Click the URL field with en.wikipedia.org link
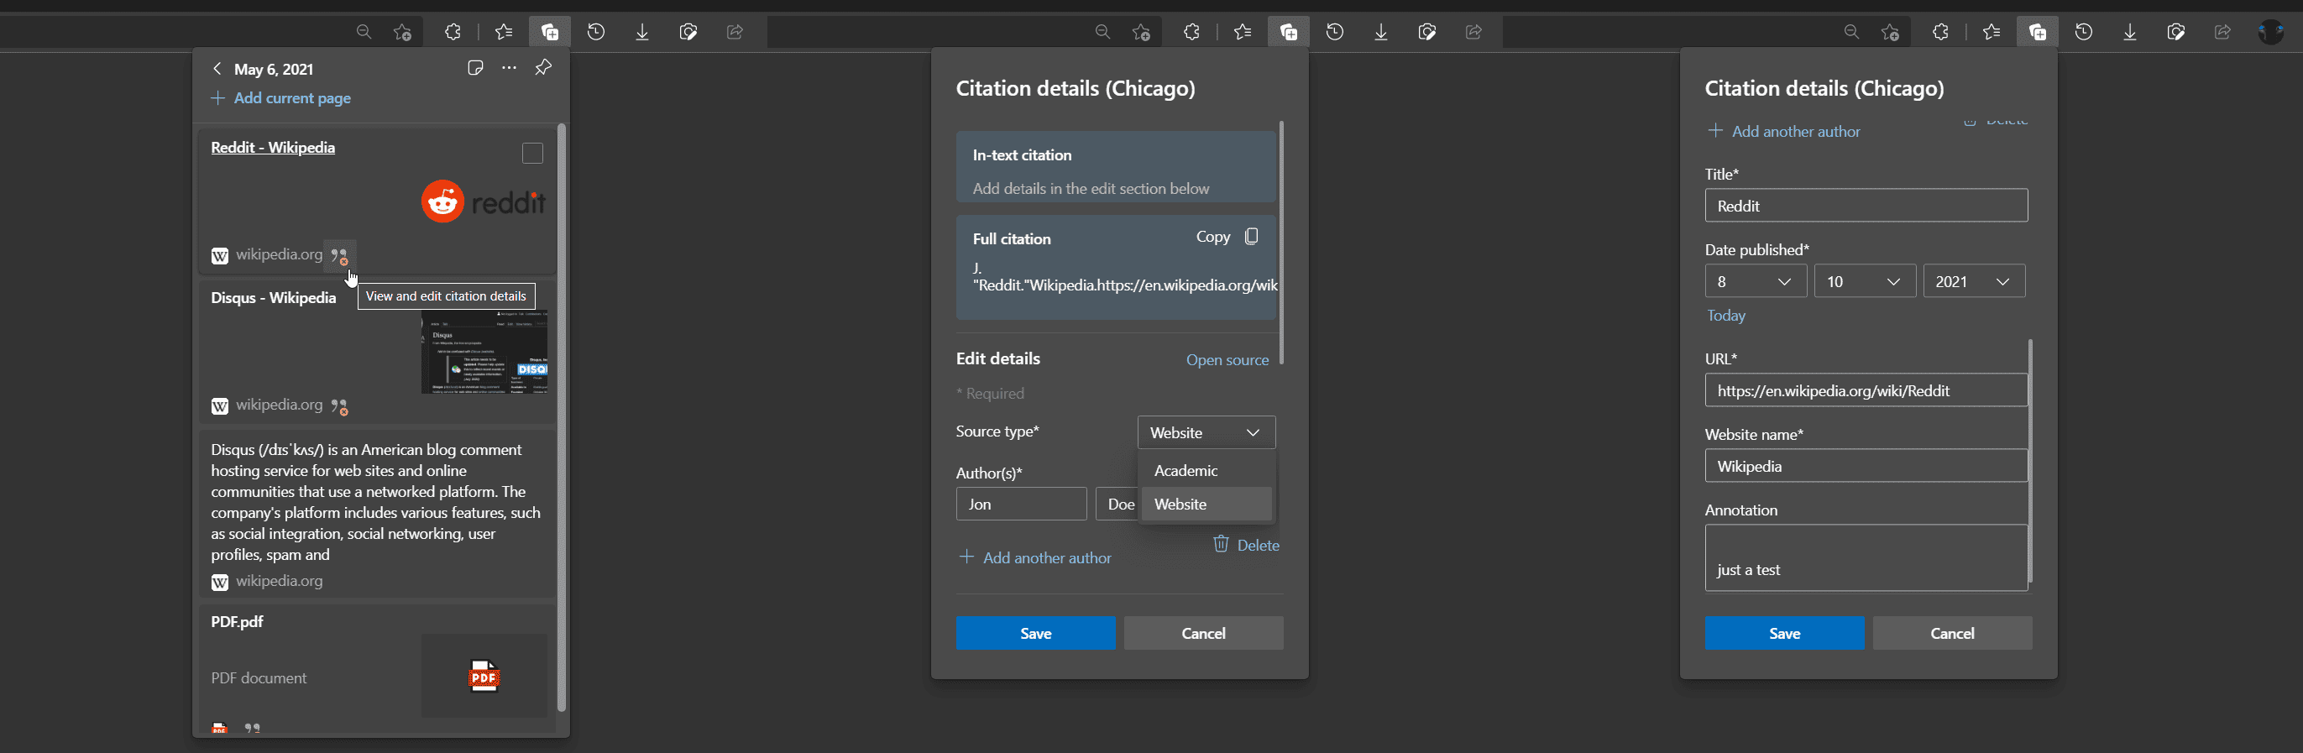This screenshot has height=753, width=2303. pyautogui.click(x=1866, y=391)
